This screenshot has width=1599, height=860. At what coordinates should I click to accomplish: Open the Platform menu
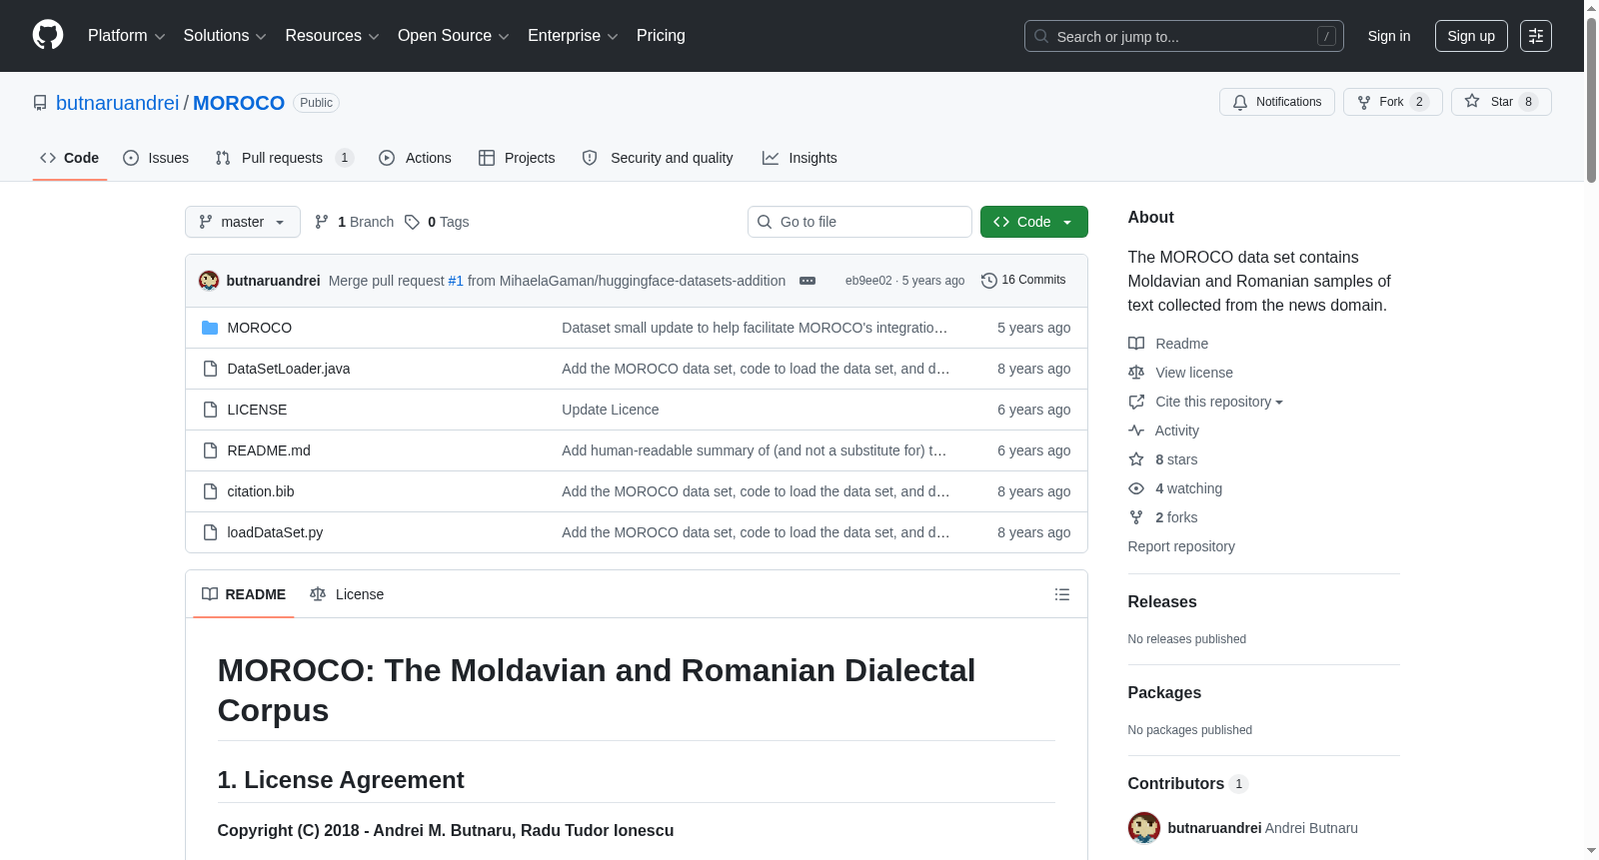[126, 36]
